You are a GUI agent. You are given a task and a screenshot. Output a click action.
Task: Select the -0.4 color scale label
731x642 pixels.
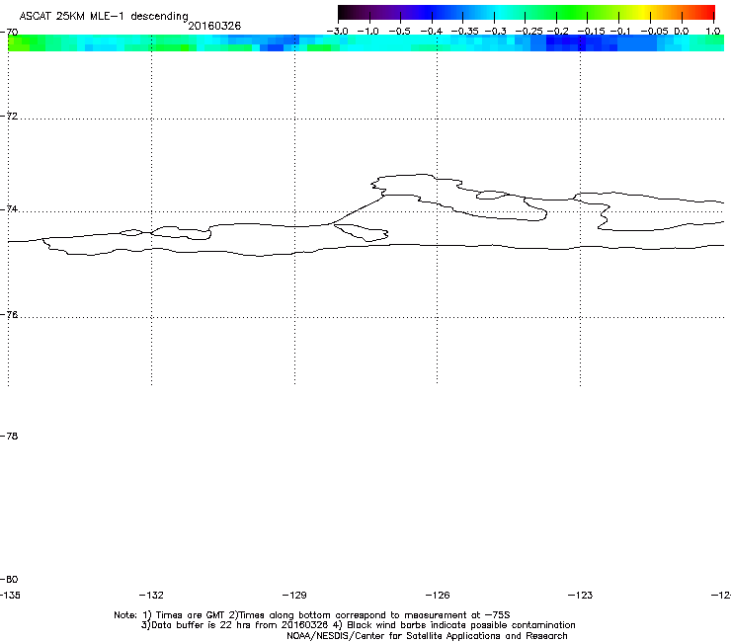[x=432, y=32]
